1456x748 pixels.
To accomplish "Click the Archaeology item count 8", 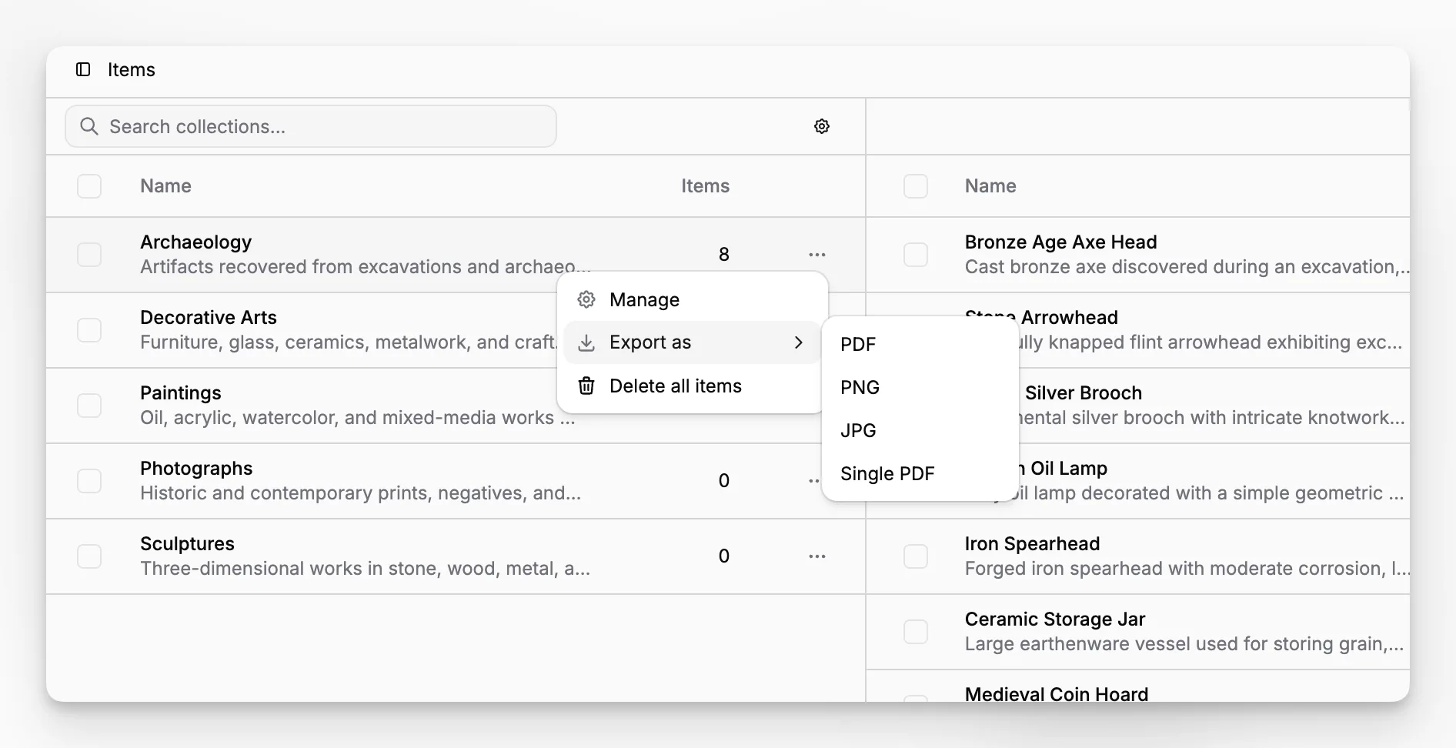I will [x=723, y=254].
